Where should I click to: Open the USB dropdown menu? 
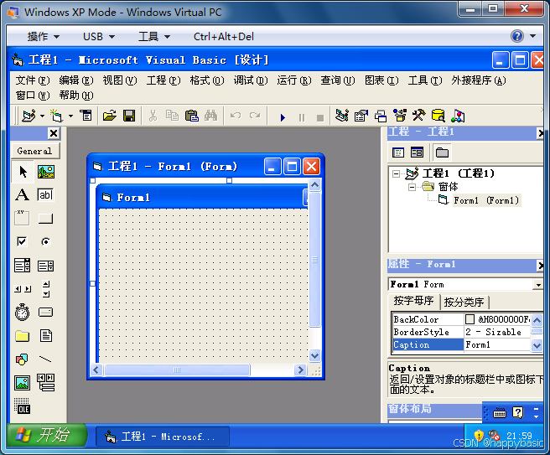(x=99, y=37)
